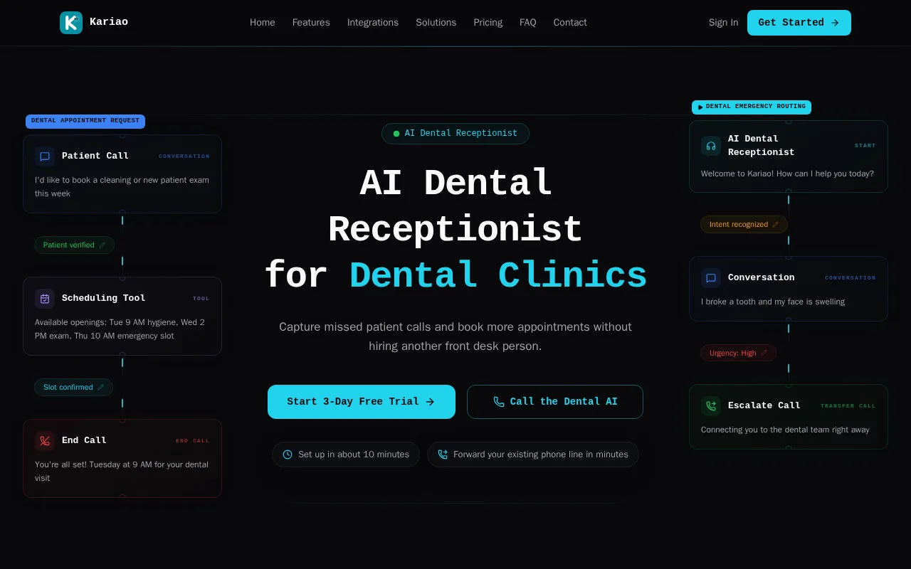Image resolution: width=911 pixels, height=569 pixels.
Task: Click "Welcome to Kariao! How can I help you today?"
Action: 787,174
